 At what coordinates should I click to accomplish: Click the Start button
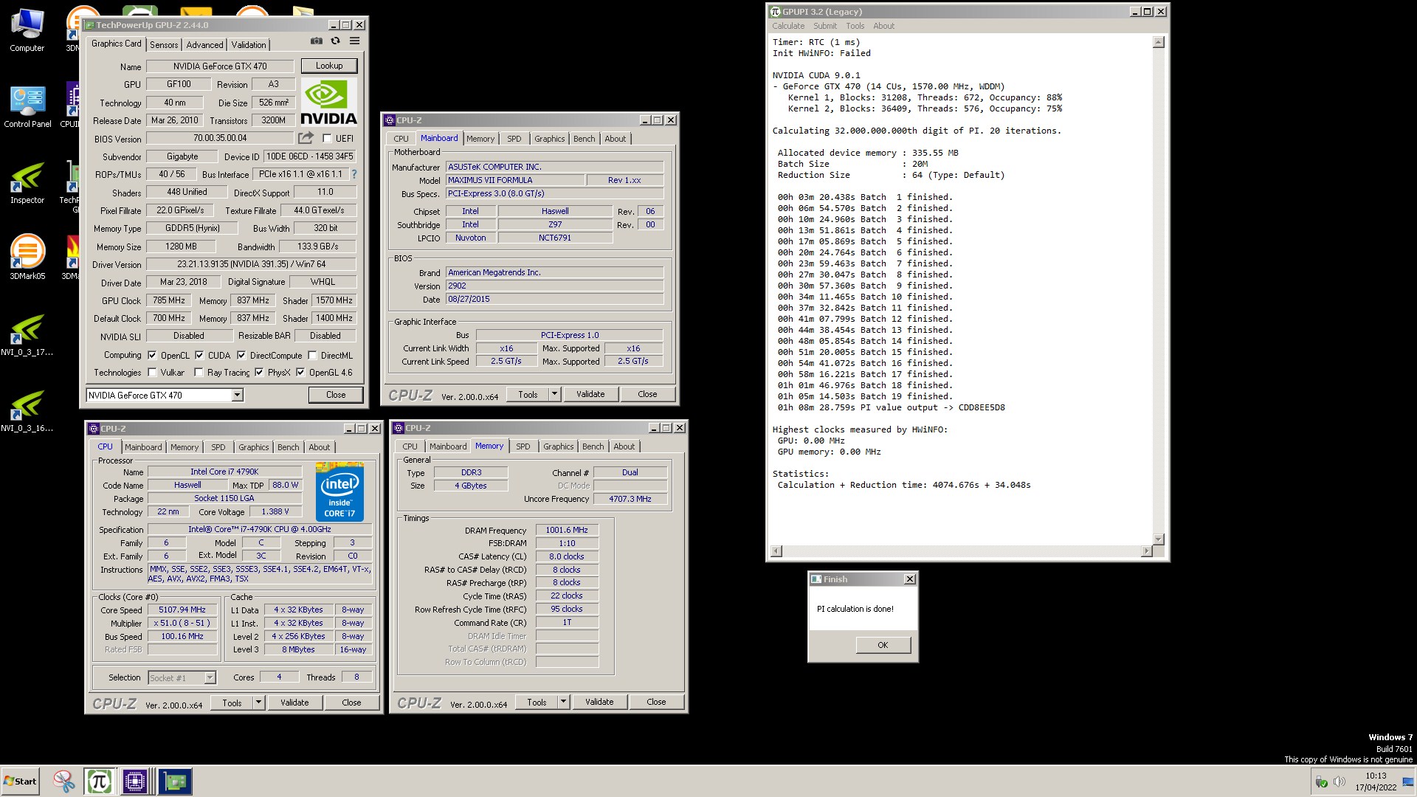tap(20, 782)
